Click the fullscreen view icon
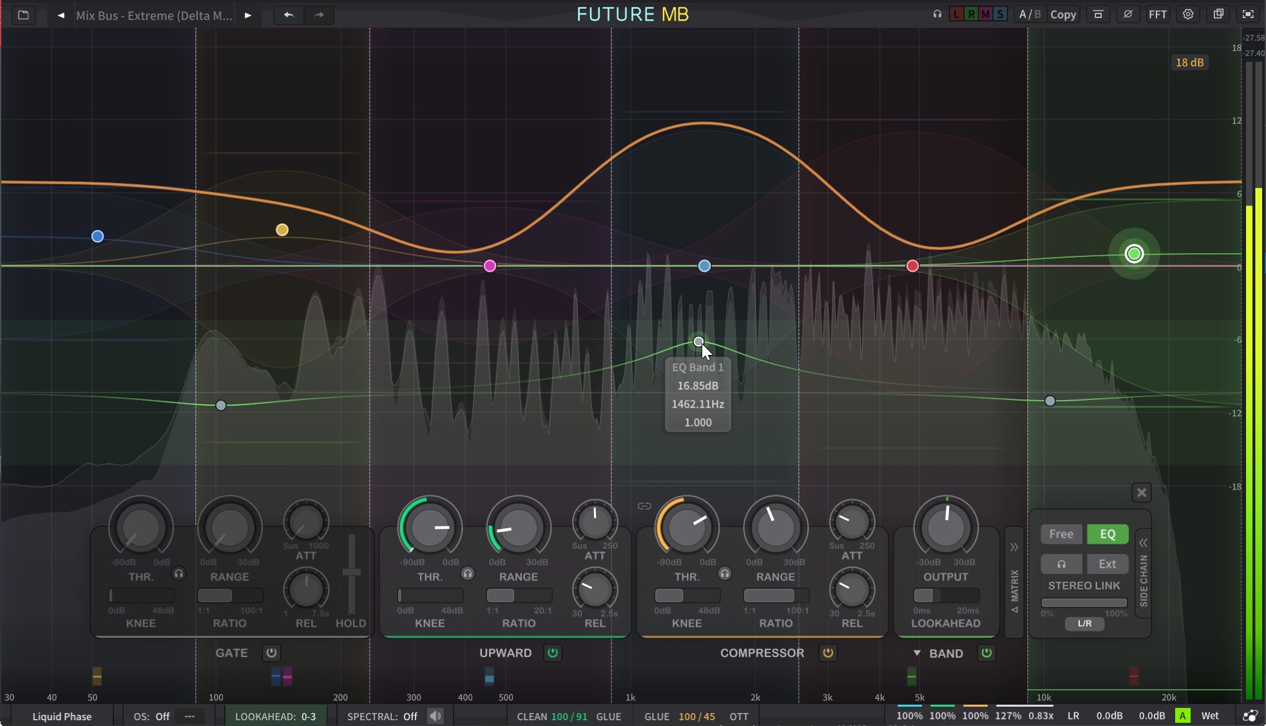This screenshot has width=1266, height=726. tap(1248, 14)
